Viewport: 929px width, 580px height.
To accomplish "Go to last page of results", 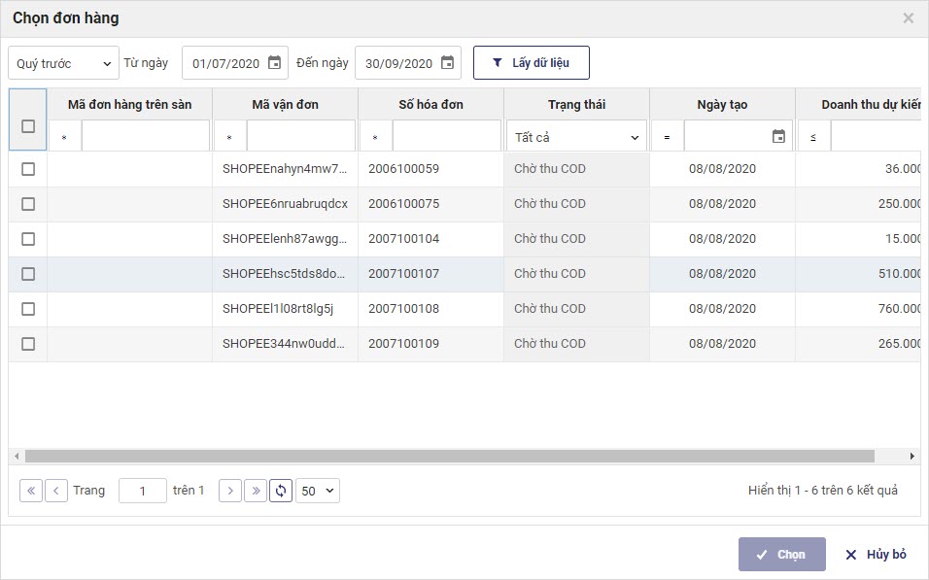I will pos(256,491).
